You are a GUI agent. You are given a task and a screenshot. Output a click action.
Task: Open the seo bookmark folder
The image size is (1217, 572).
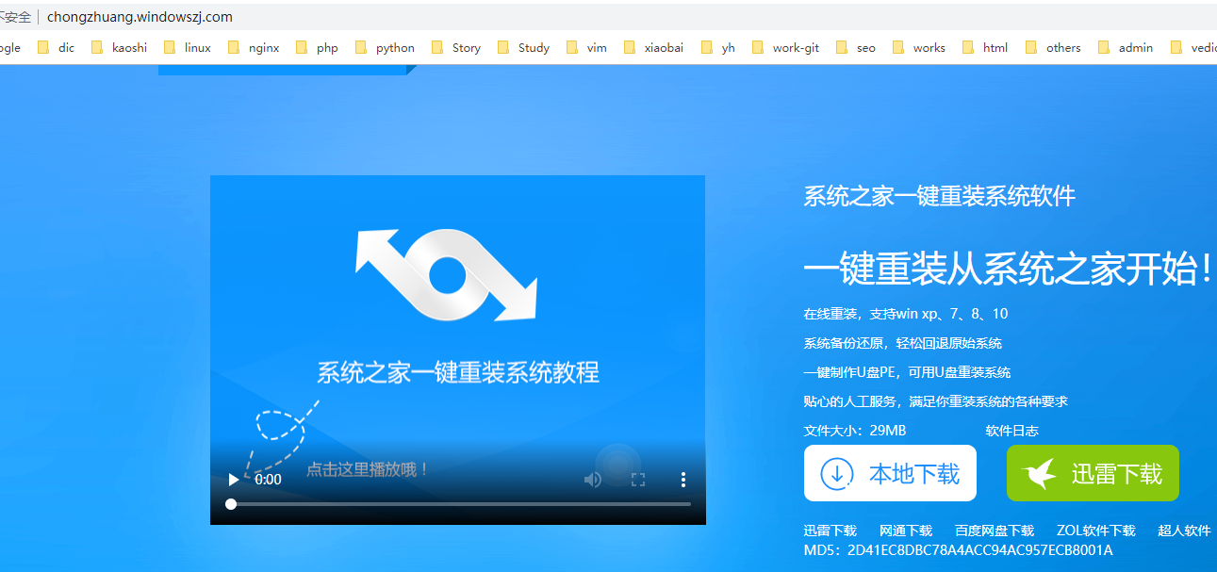(x=856, y=47)
